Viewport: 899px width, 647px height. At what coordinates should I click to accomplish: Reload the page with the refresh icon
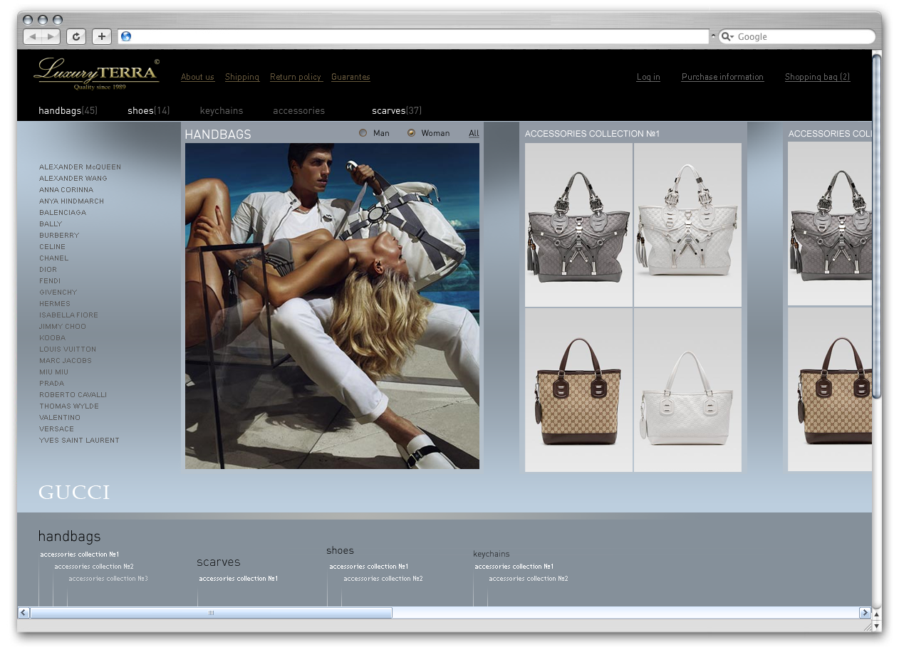coord(76,36)
